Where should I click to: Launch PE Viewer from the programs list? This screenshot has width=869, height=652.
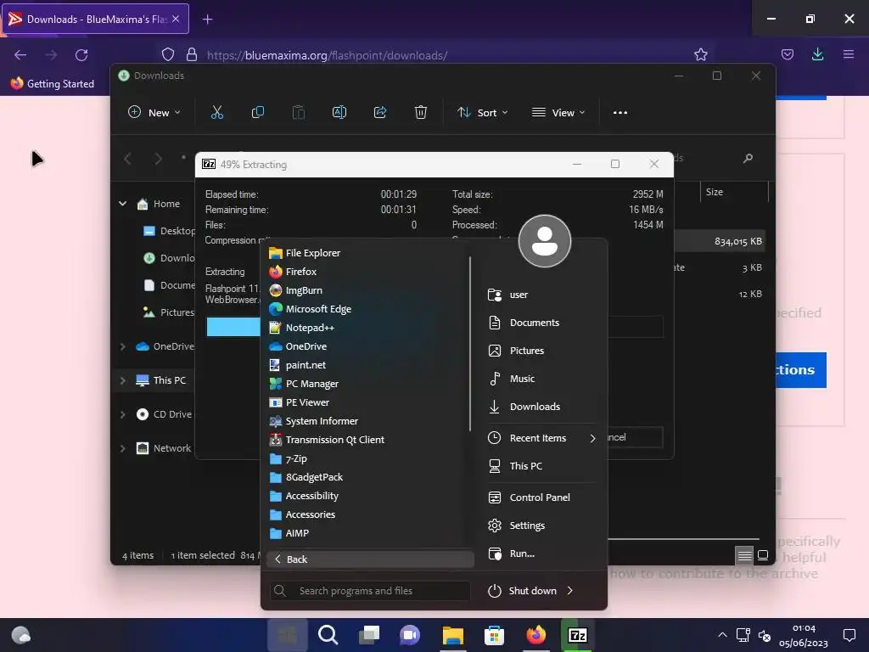point(299,402)
